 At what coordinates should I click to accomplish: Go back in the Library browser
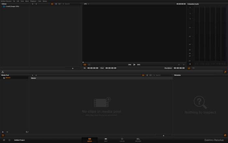point(33,4)
